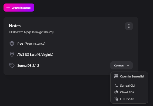Click the Create instance button
This screenshot has height=106, width=153.
click(19, 8)
